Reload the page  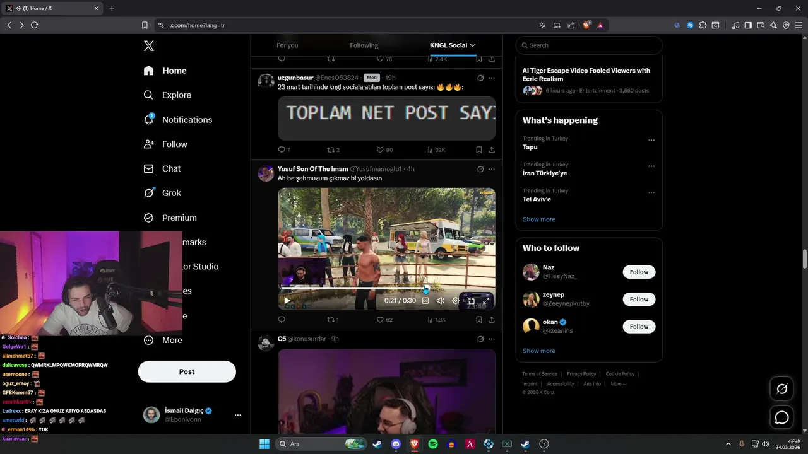(34, 25)
